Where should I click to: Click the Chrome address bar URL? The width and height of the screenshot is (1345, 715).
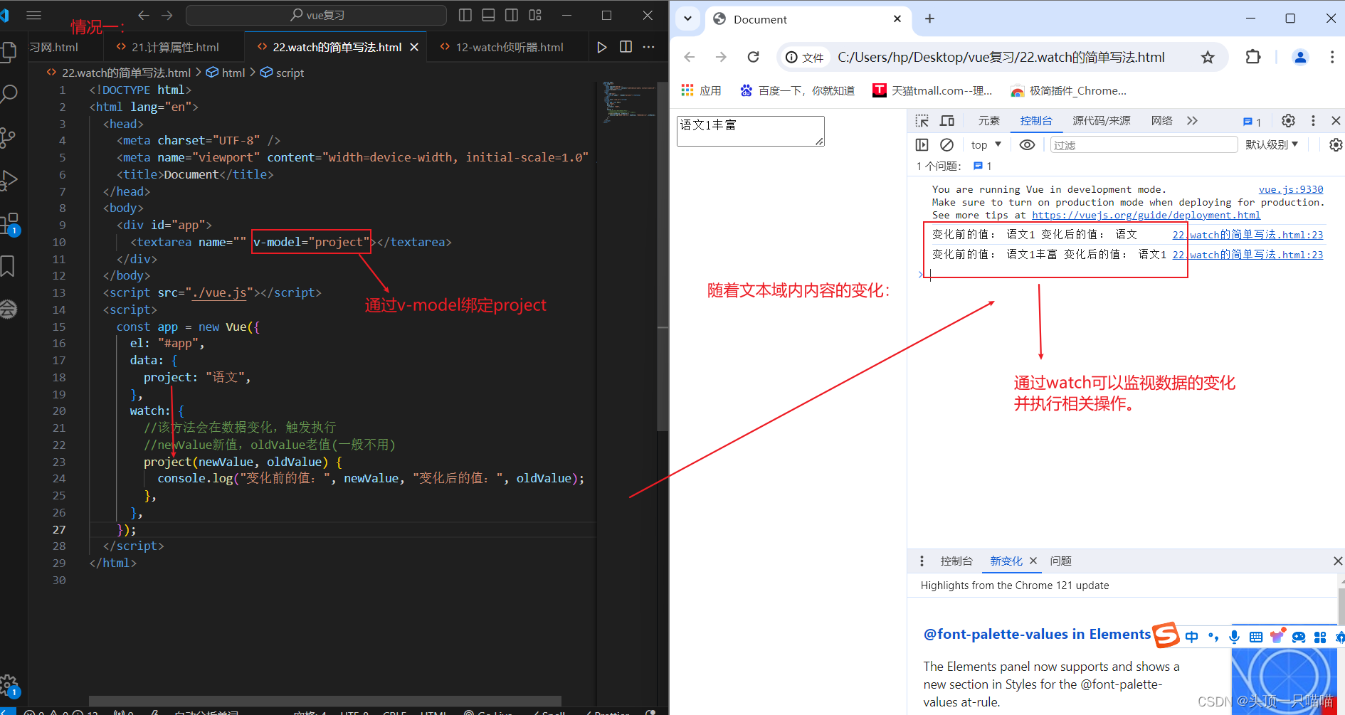tap(1001, 57)
